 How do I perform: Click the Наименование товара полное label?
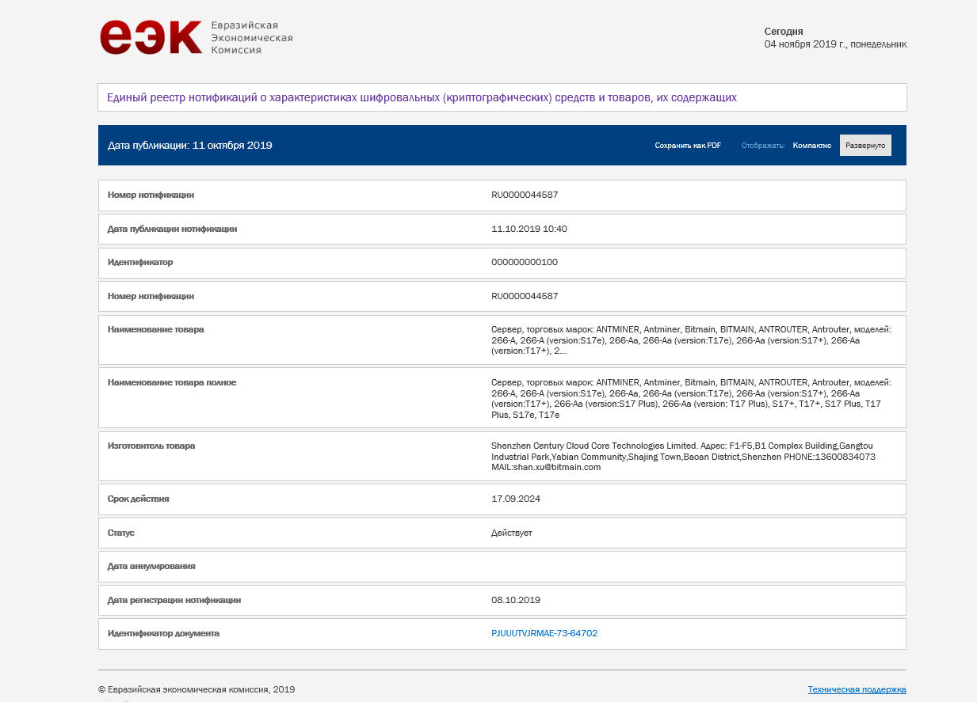172,382
